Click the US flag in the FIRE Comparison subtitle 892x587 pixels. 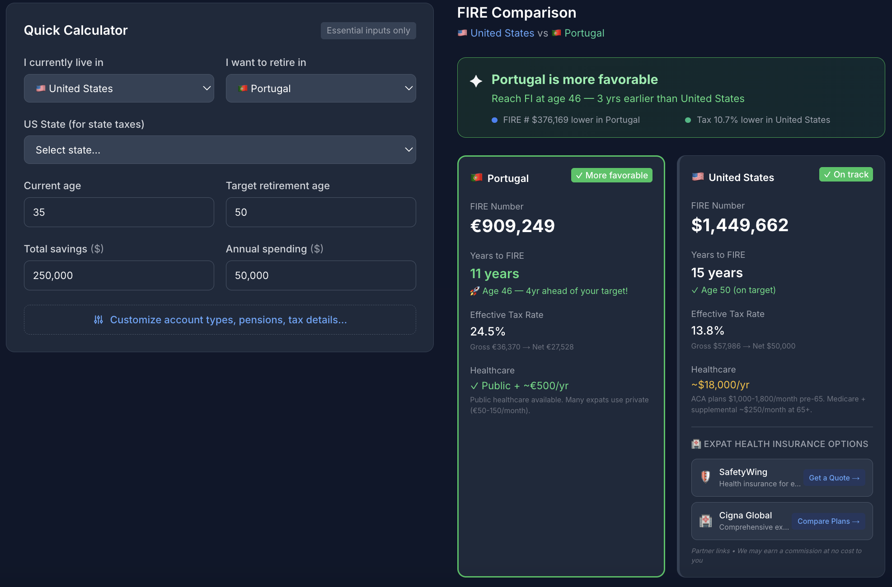pos(462,33)
